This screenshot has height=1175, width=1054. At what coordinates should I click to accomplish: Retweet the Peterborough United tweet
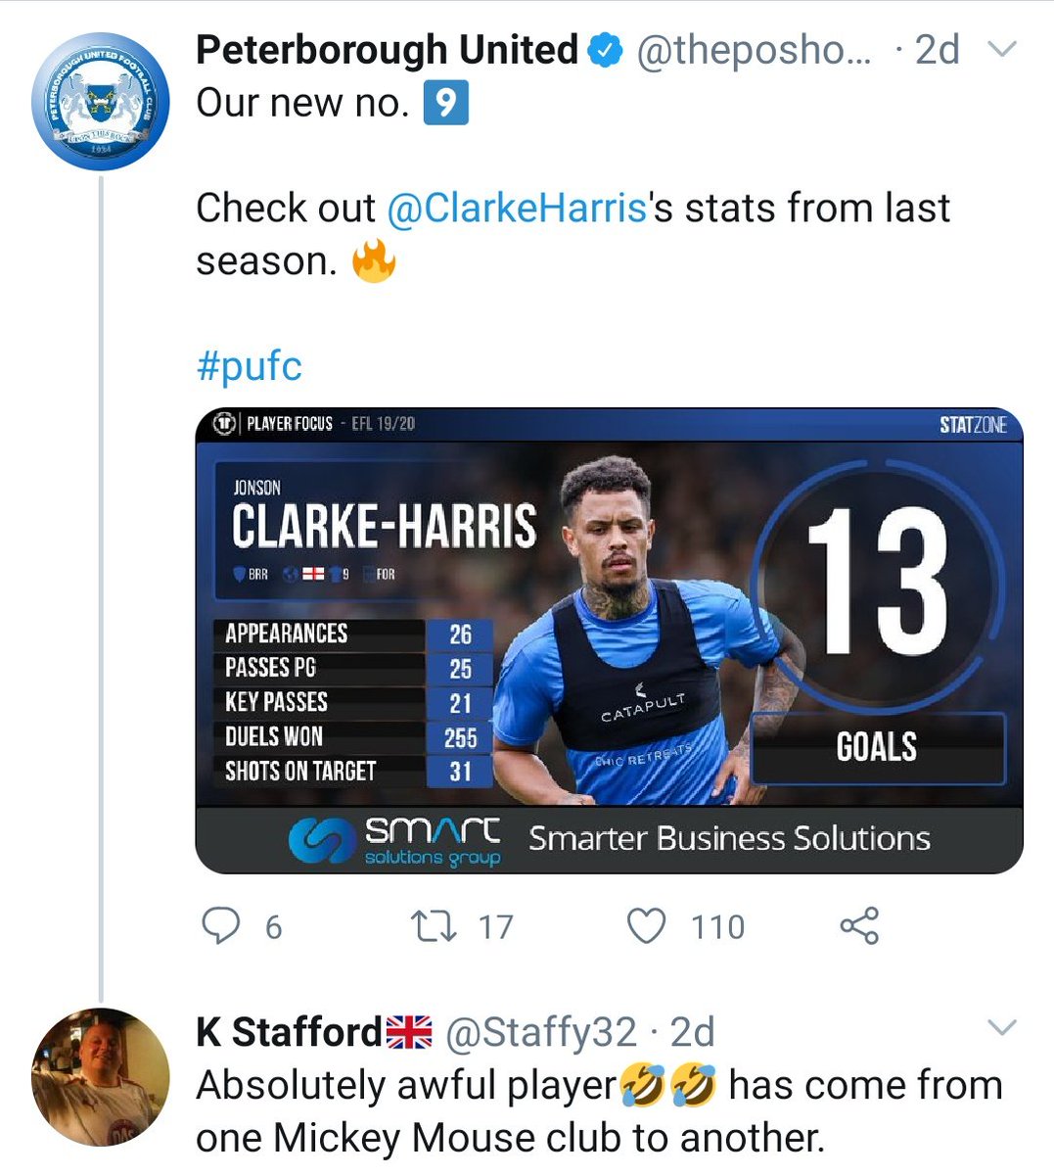[x=435, y=926]
